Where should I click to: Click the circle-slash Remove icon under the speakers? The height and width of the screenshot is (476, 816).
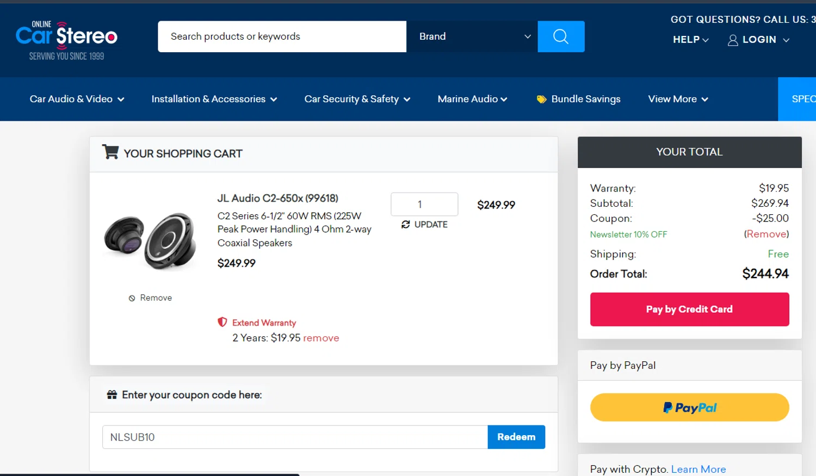point(132,298)
